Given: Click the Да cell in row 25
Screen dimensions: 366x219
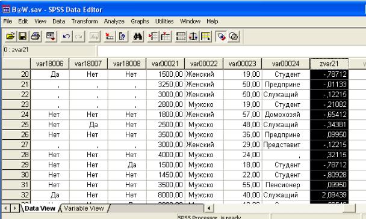Looking at the screenshot, I should click(88, 125).
